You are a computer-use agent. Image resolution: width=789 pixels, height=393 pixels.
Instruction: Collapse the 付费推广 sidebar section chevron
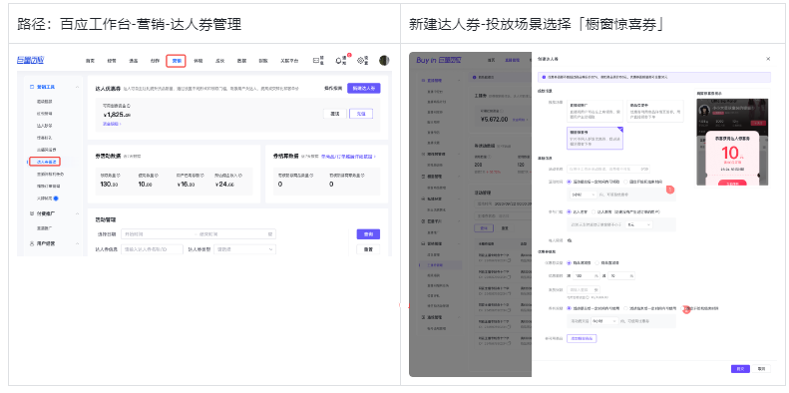77,213
